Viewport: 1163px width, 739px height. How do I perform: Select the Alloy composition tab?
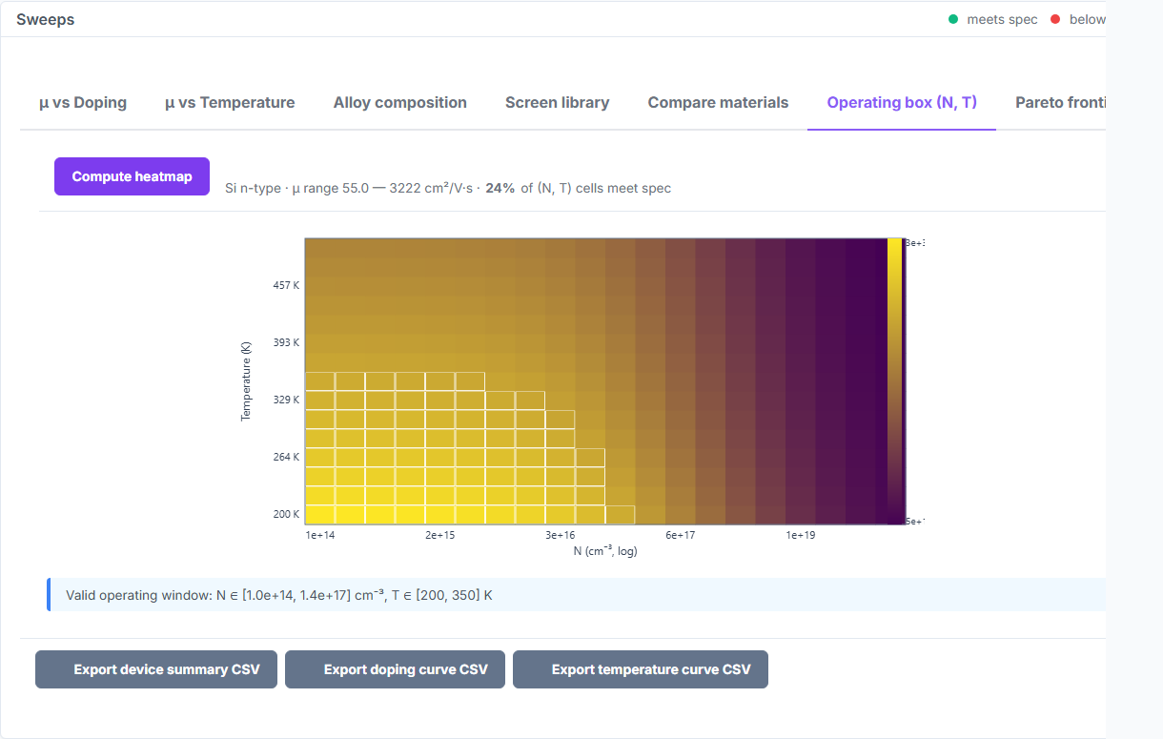[400, 103]
